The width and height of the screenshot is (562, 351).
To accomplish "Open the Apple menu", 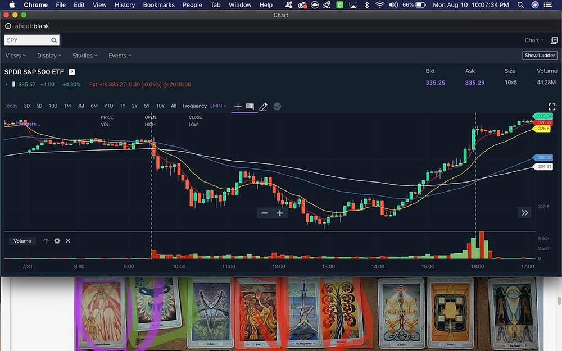I will pyautogui.click(x=12, y=5).
